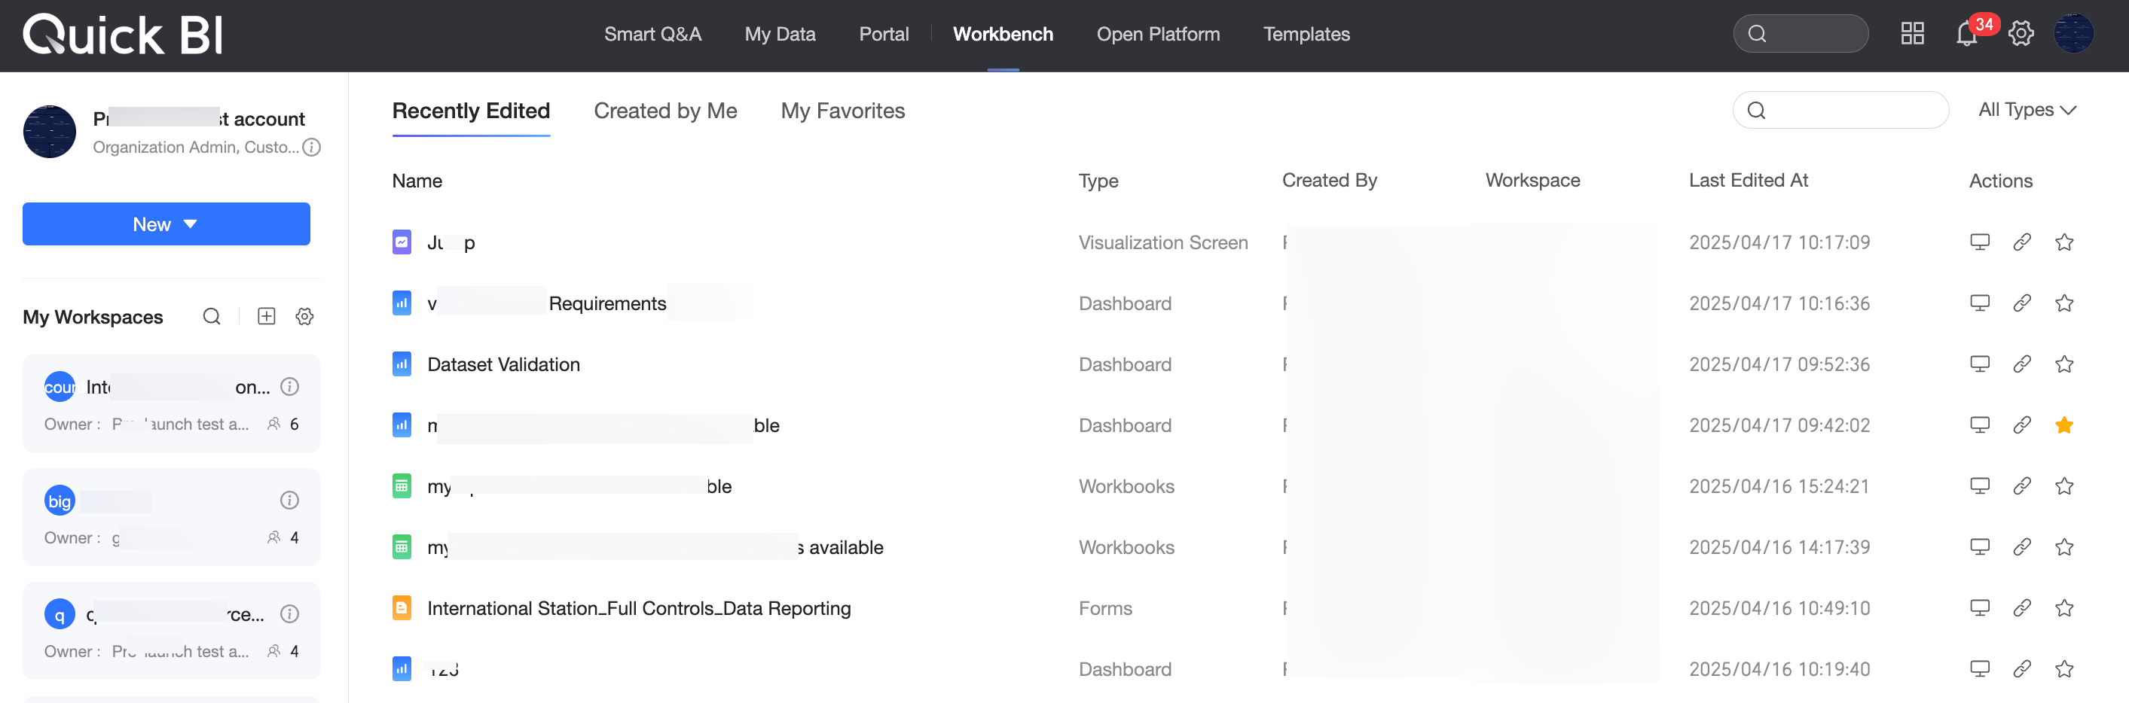Click the 'My Workspaces' heading
The image size is (2129, 703).
pyautogui.click(x=93, y=317)
